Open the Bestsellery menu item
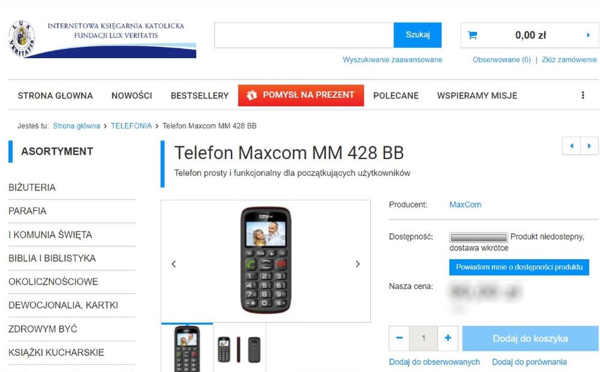This screenshot has height=372, width=600. [199, 95]
